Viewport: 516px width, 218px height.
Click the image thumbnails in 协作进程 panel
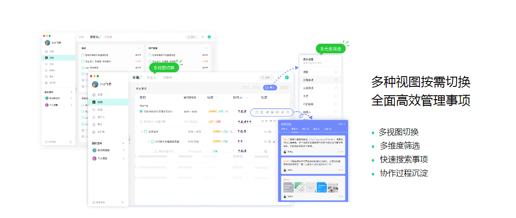[x=310, y=187]
